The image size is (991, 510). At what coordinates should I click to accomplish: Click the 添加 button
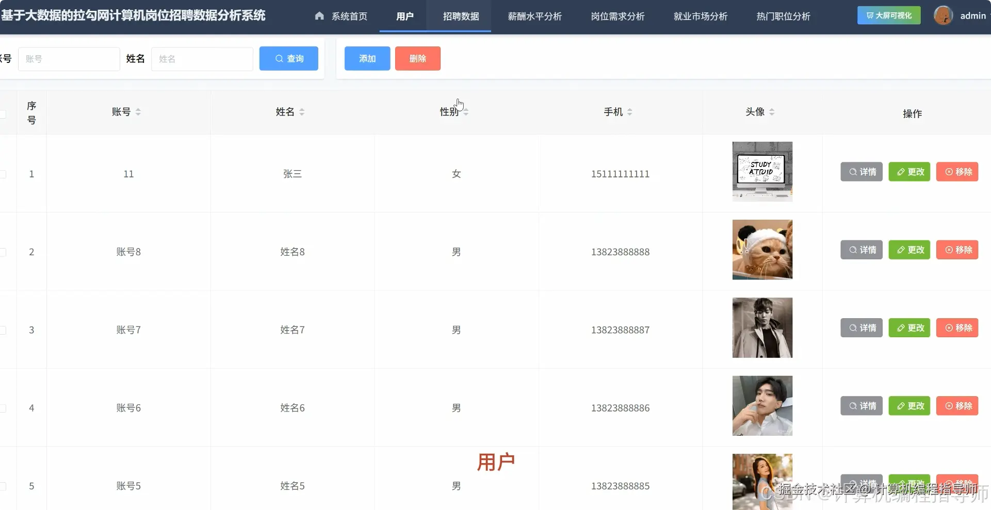[367, 58]
